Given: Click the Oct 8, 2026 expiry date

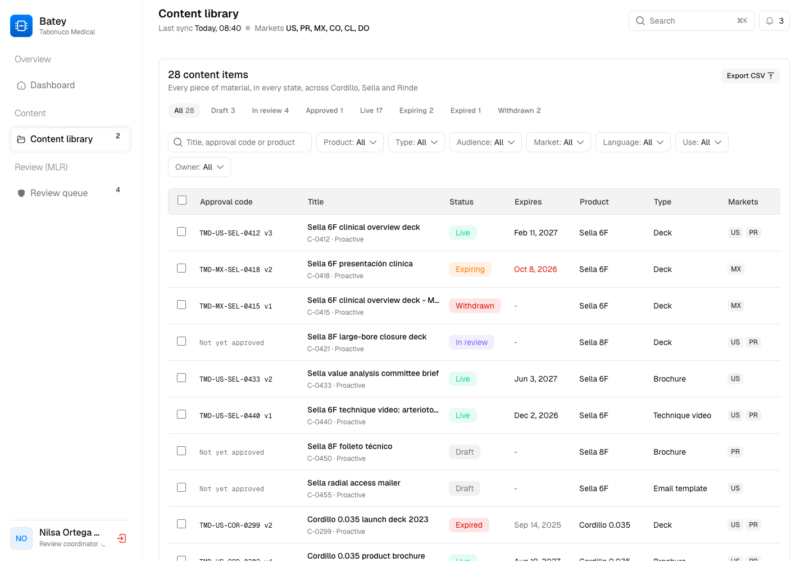Looking at the screenshot, I should 535,269.
